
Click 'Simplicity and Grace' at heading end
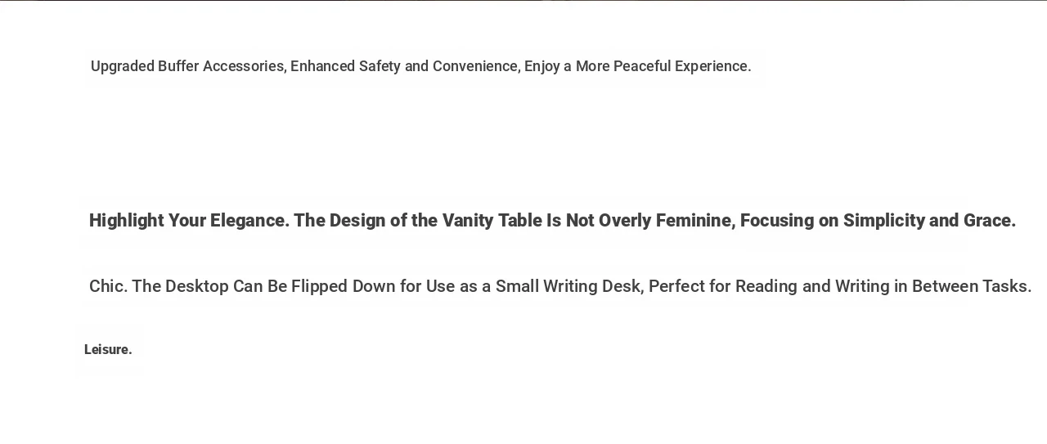[x=929, y=221]
